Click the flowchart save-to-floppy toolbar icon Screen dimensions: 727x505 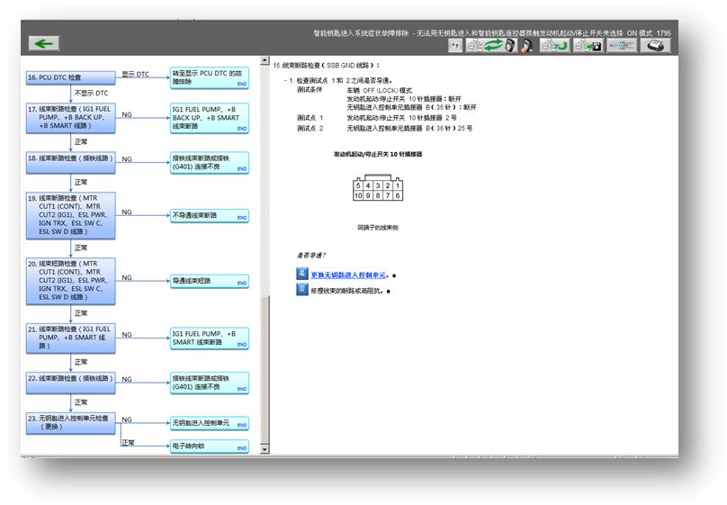(588, 45)
